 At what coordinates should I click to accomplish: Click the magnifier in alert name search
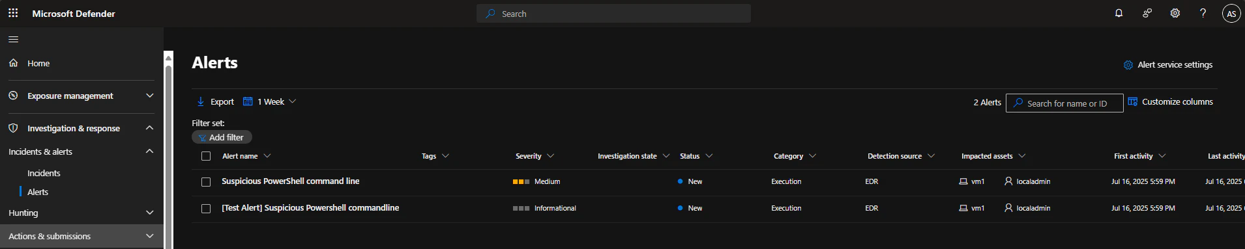(1018, 103)
